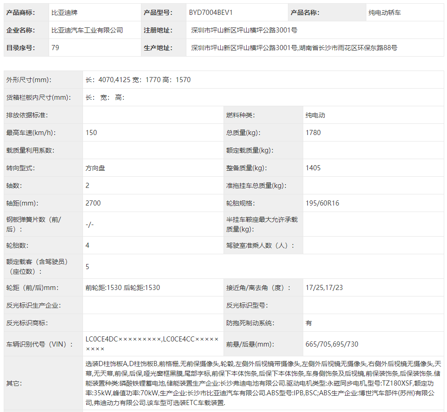Screen dimensions: 447x412
Task: Click the label 产品商标:
Action: click(x=20, y=13)
